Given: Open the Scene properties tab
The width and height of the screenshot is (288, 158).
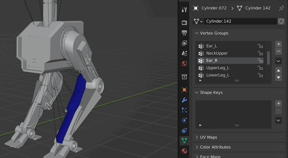Looking at the screenshot, I should (x=184, y=54).
